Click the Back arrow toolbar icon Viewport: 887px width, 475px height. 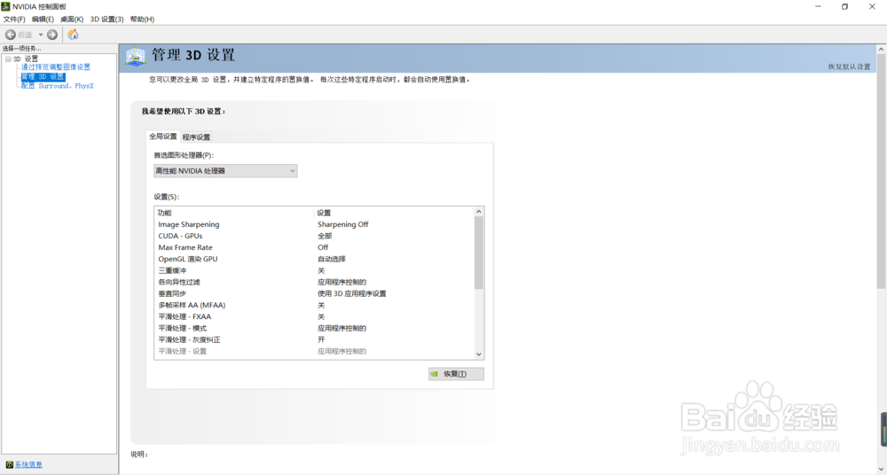click(x=10, y=35)
